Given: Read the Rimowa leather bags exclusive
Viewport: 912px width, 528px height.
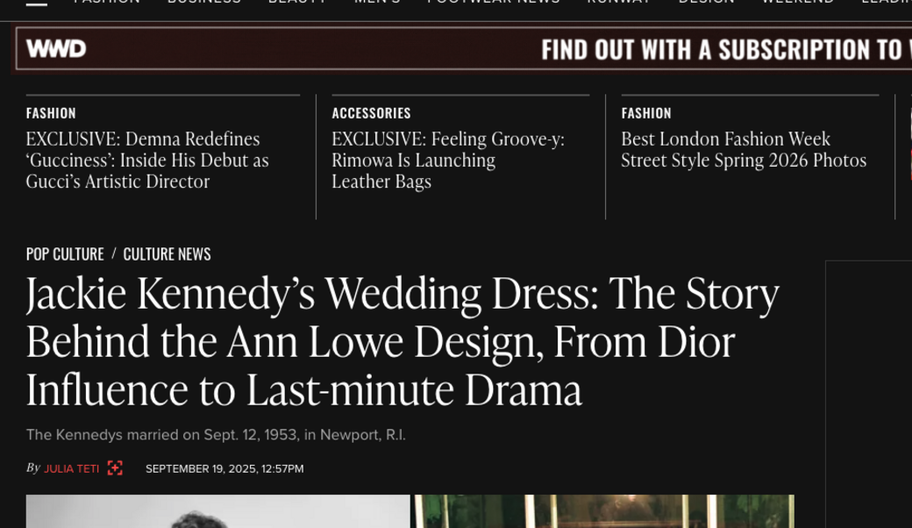Looking at the screenshot, I should [x=447, y=160].
